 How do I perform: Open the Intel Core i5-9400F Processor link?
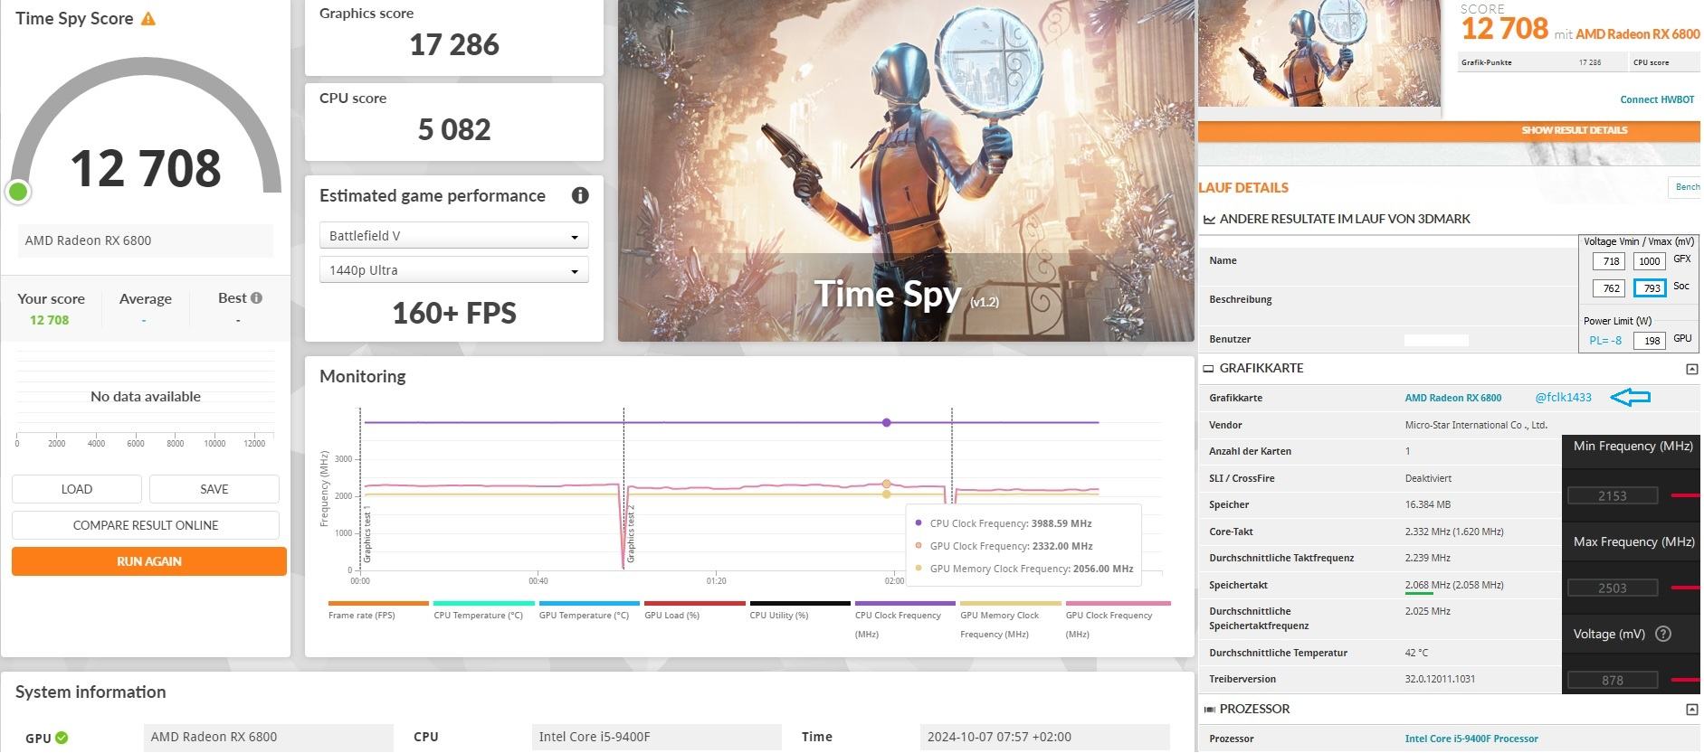click(1471, 739)
